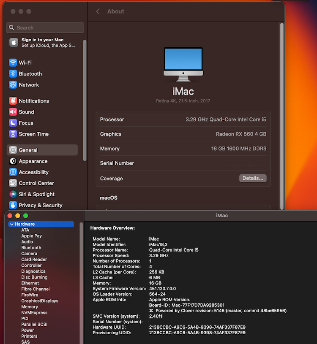Select Card Reader in hardware list

pos(34,260)
